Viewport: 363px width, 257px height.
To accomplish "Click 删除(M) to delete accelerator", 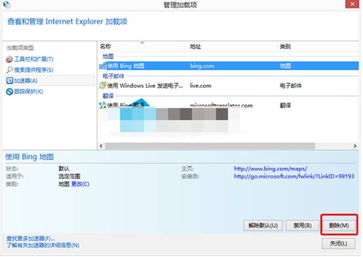I will point(339,226).
